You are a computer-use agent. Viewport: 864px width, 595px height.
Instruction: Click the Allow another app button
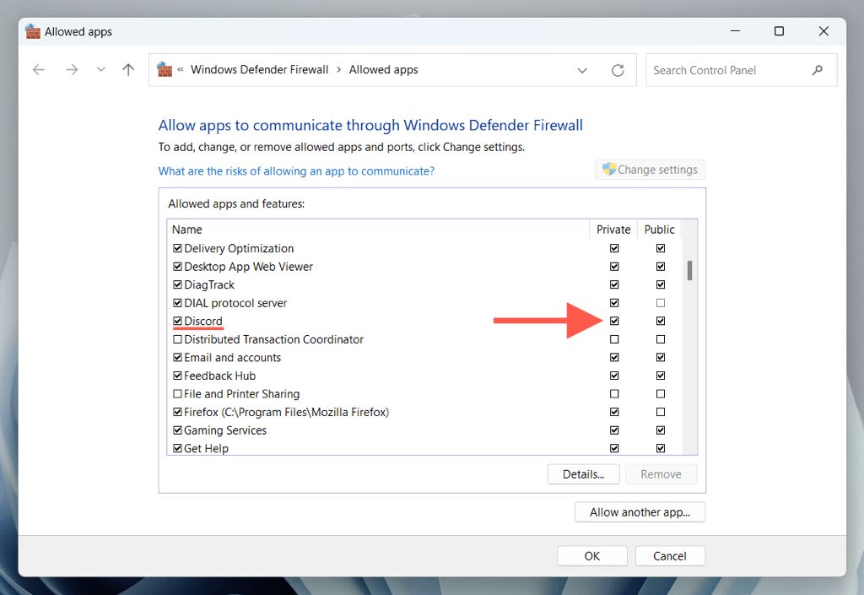tap(640, 512)
